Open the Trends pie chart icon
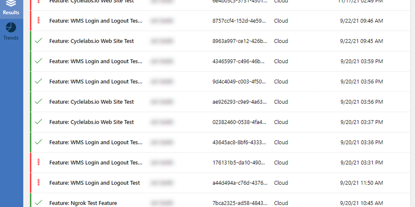 click(11, 27)
